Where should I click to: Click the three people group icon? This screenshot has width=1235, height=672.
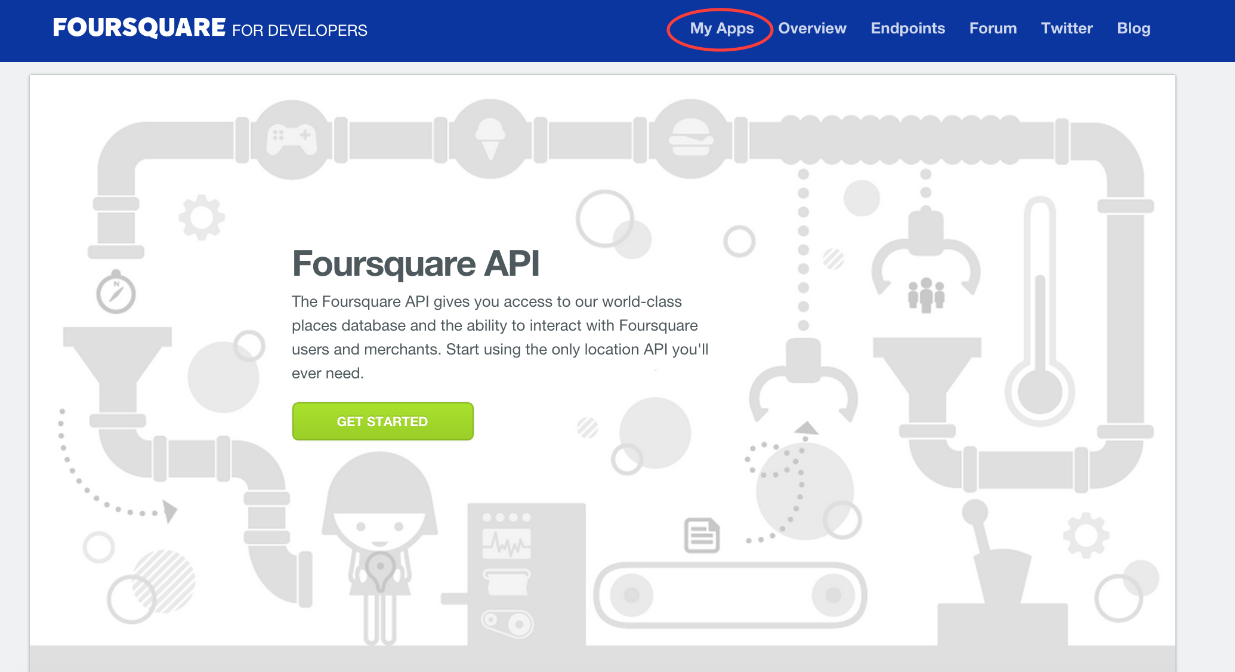point(926,295)
